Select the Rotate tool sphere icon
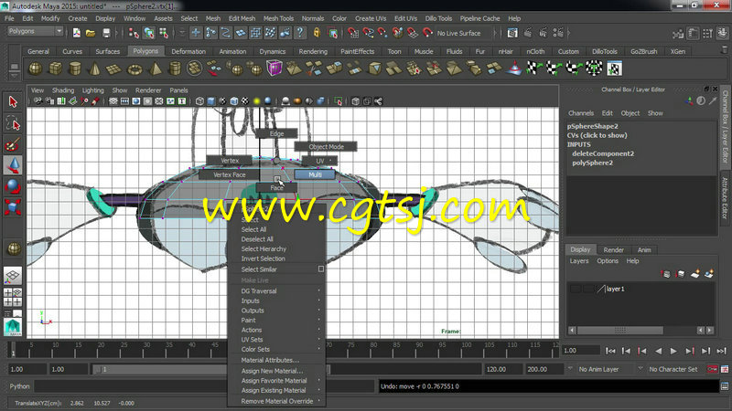This screenshot has width=732, height=411. pos(13,186)
